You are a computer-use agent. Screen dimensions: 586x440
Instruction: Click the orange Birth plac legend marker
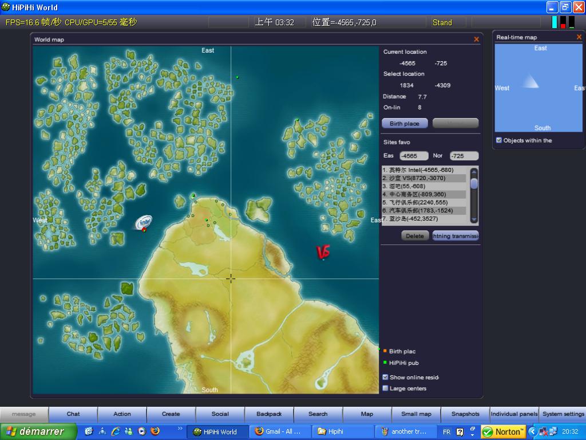click(385, 351)
